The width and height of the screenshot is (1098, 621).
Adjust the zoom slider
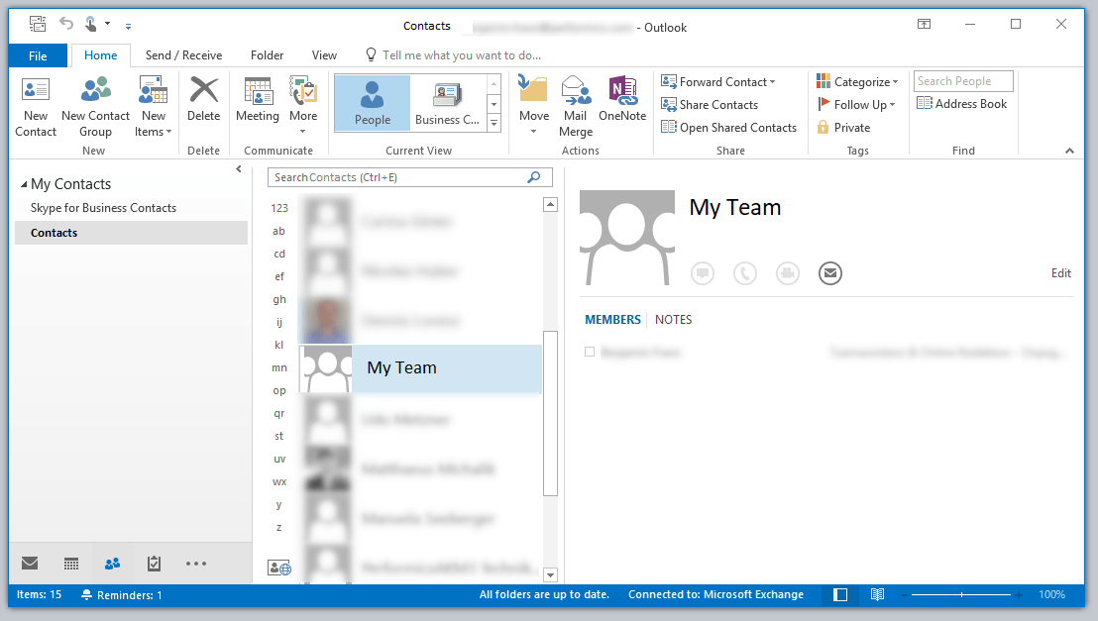point(963,594)
